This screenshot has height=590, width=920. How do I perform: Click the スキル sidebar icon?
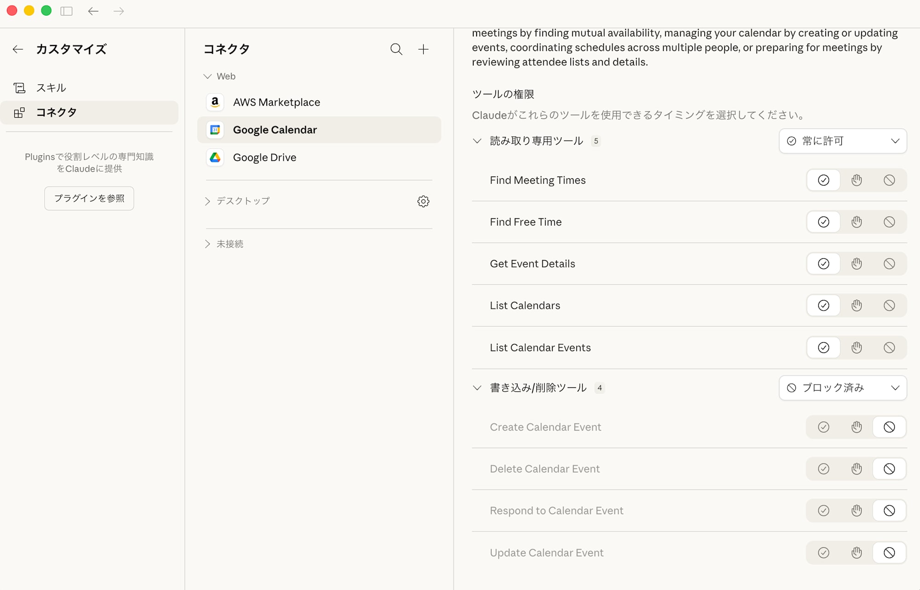[19, 87]
